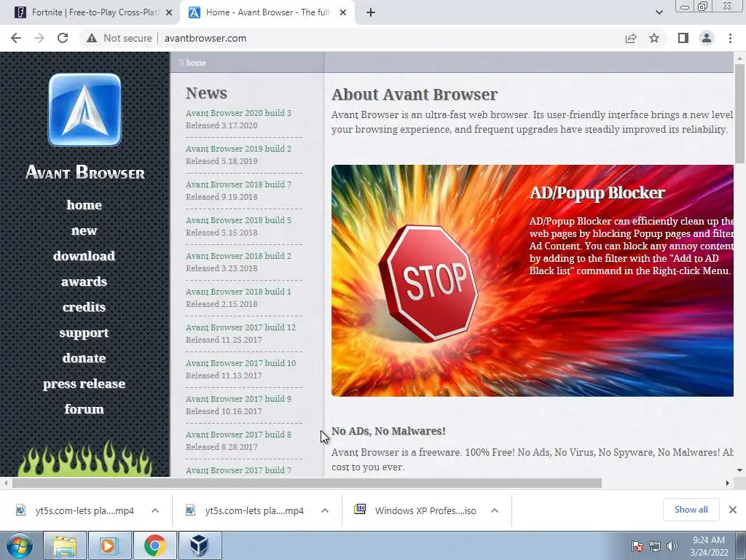Open the tab search dropdown chevron
Image resolution: width=746 pixels, height=560 pixels.
click(x=659, y=12)
